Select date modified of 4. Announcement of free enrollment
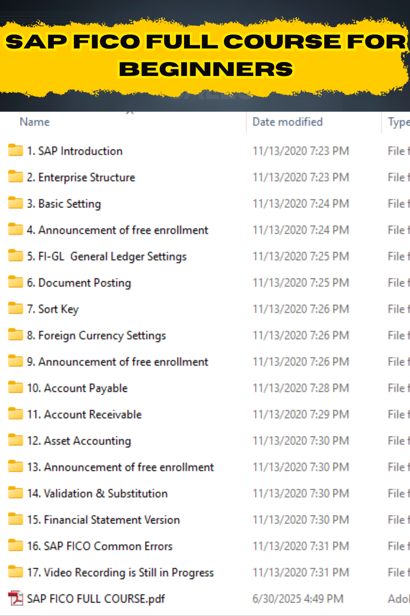Screen dimensions: 410x616 pyautogui.click(x=301, y=230)
